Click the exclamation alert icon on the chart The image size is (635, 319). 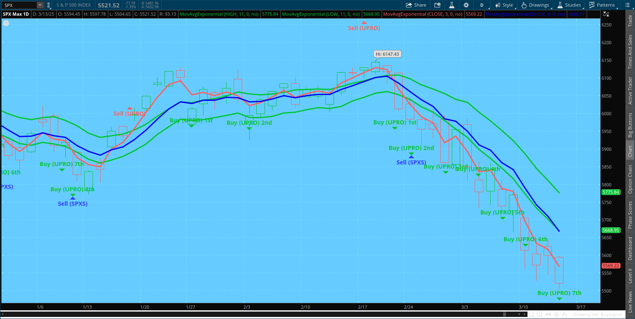point(5,23)
